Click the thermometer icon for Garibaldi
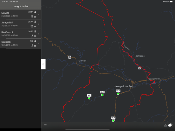The image size is (175, 131). 35,41
